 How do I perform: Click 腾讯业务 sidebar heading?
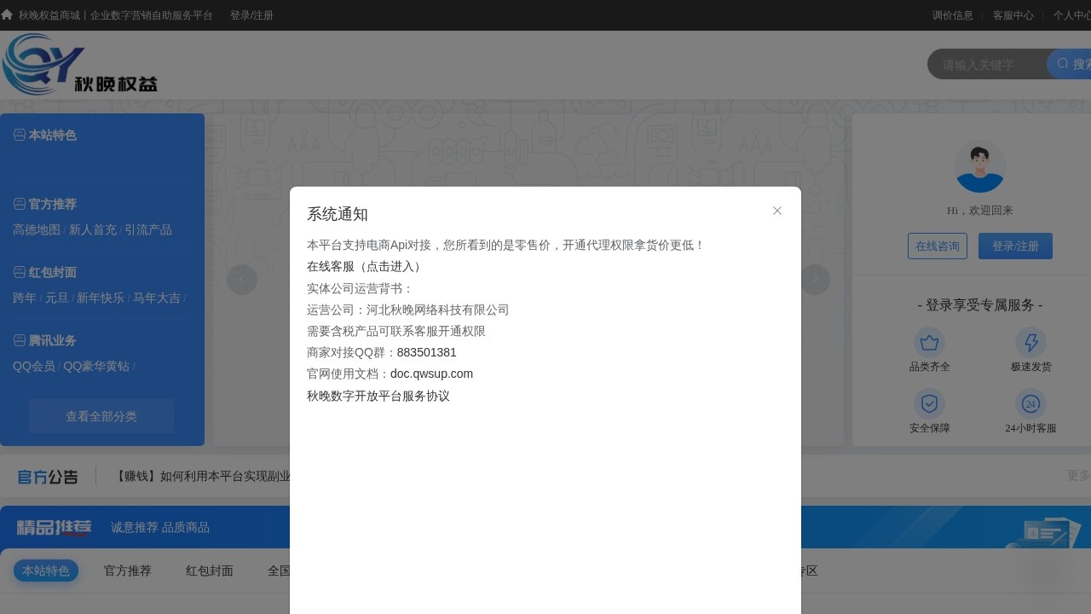(x=53, y=340)
